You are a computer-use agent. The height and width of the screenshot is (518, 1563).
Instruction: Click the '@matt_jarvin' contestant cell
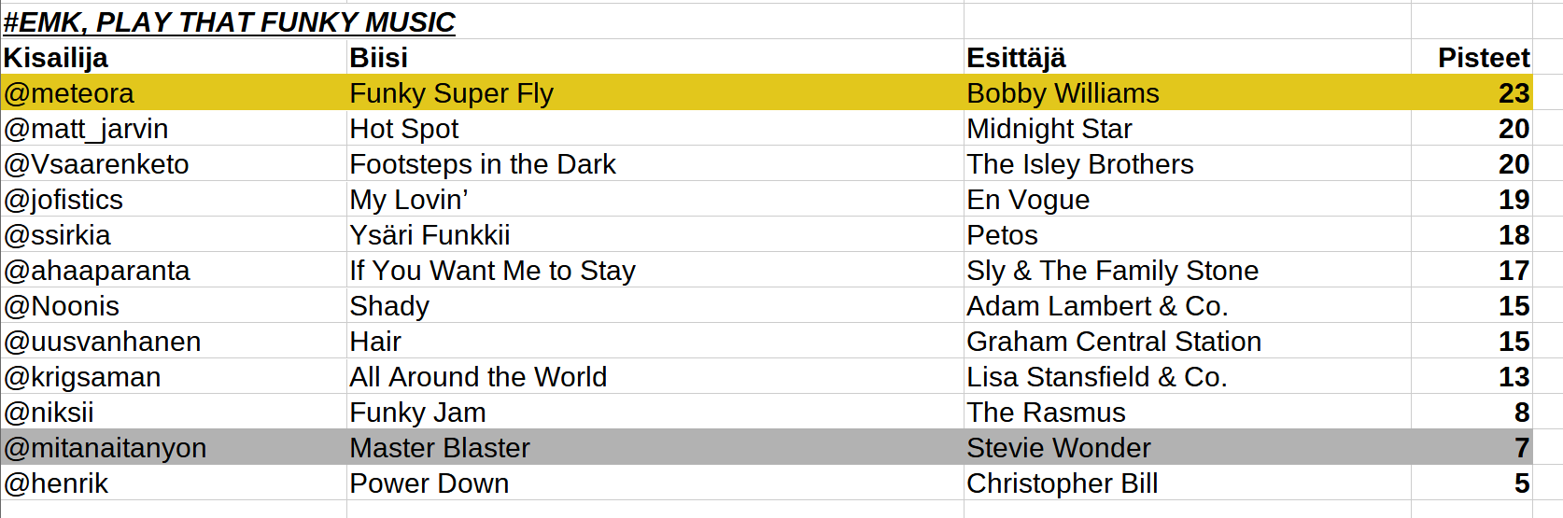click(x=86, y=129)
